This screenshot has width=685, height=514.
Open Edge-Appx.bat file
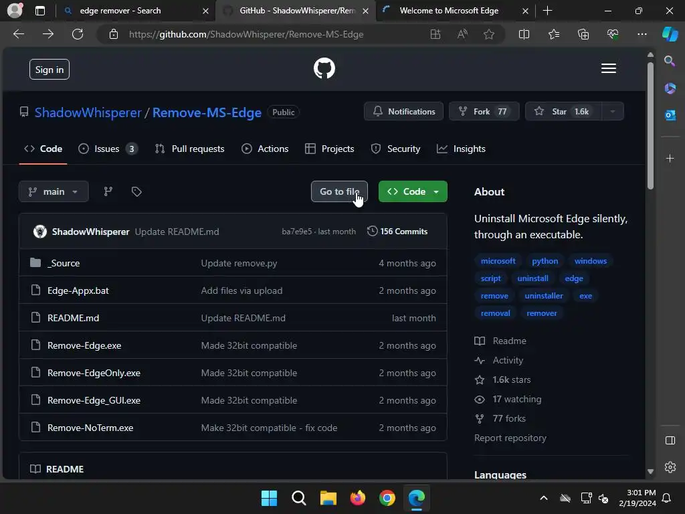pyautogui.click(x=78, y=290)
